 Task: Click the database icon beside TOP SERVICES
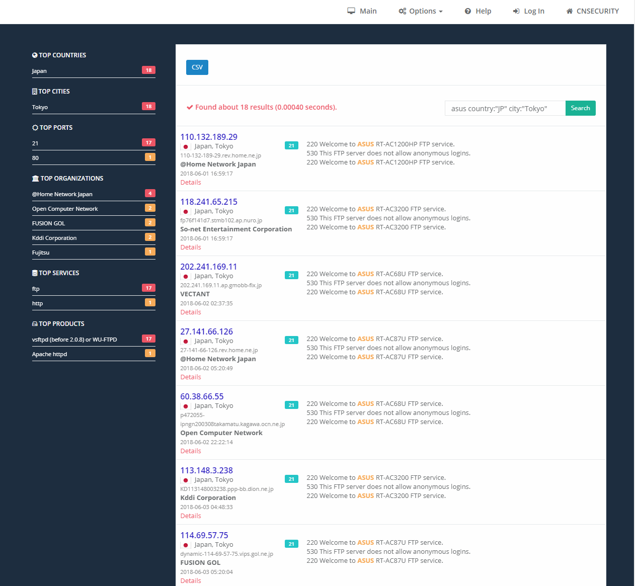(35, 273)
